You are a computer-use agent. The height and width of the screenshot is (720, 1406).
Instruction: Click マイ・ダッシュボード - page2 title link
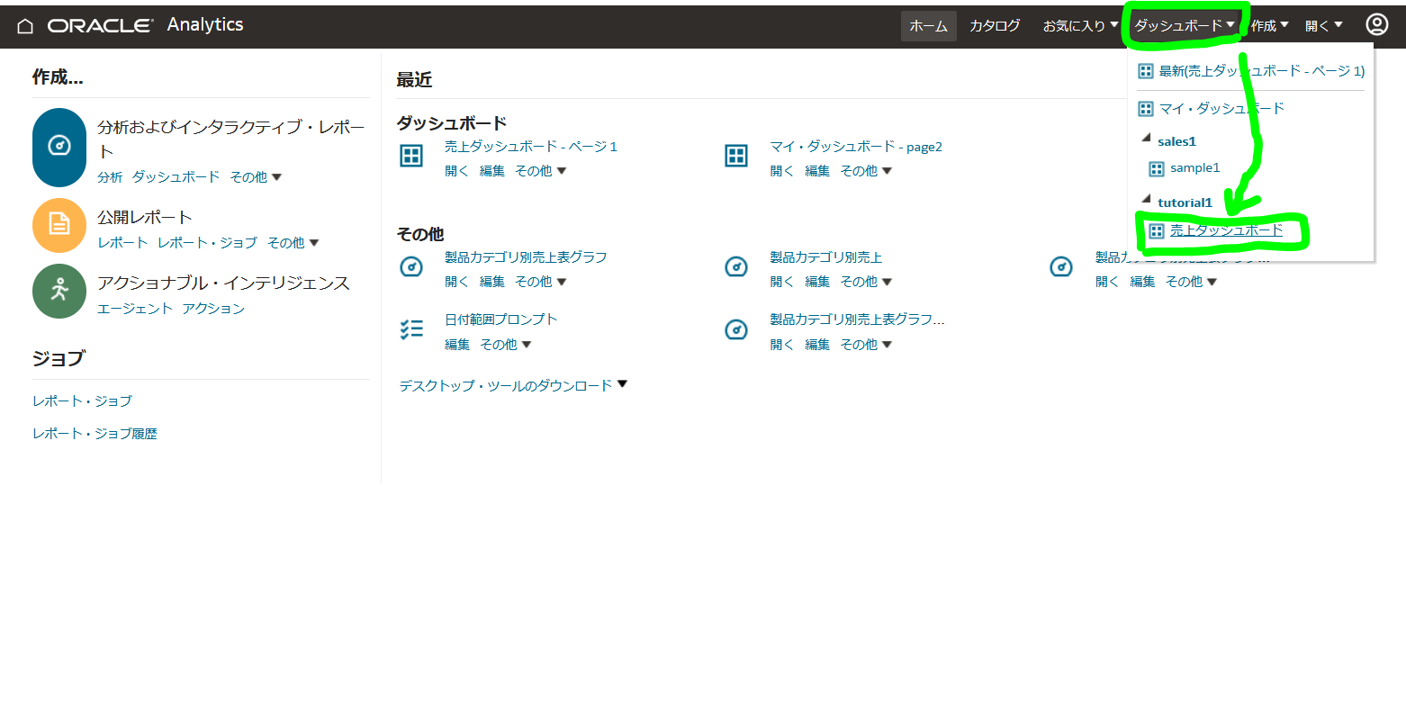(856, 147)
